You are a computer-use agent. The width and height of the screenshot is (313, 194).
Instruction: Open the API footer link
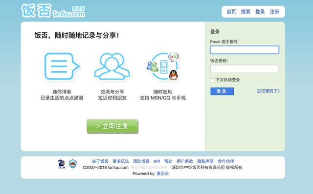(156, 161)
